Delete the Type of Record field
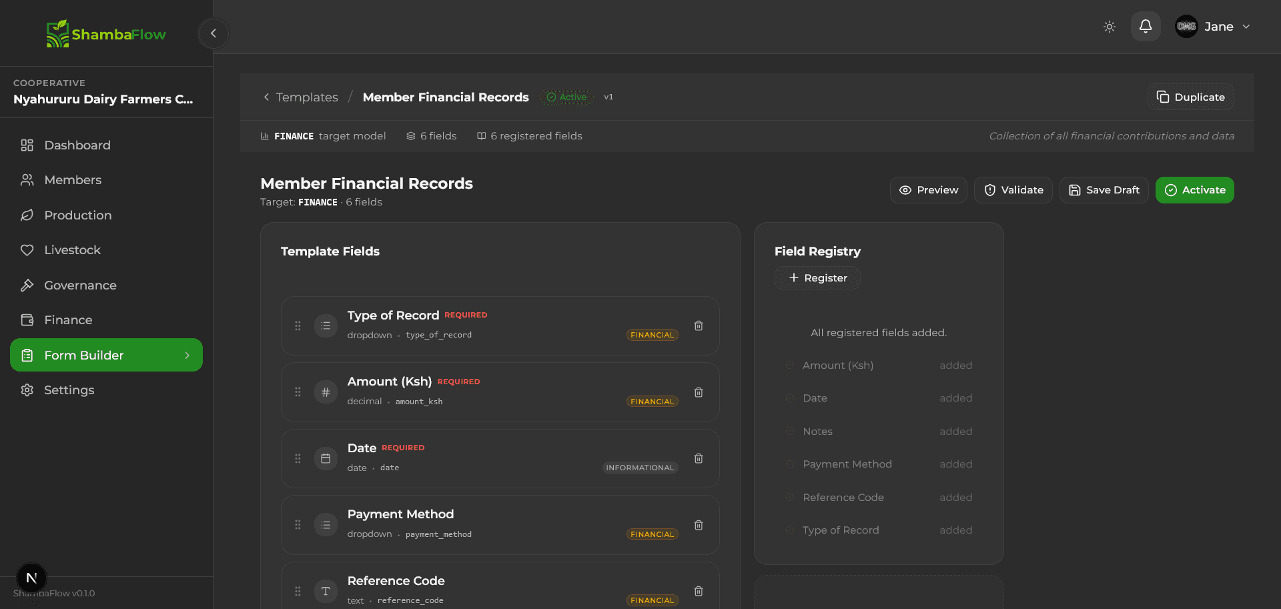1281x609 pixels. [699, 326]
